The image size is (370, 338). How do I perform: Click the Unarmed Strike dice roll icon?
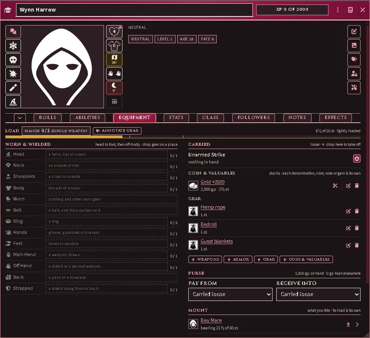click(356, 159)
